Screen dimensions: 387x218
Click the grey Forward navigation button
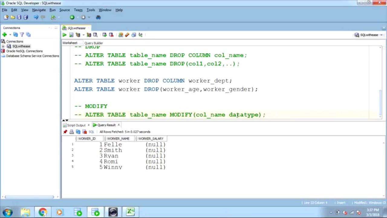tap(83, 17)
